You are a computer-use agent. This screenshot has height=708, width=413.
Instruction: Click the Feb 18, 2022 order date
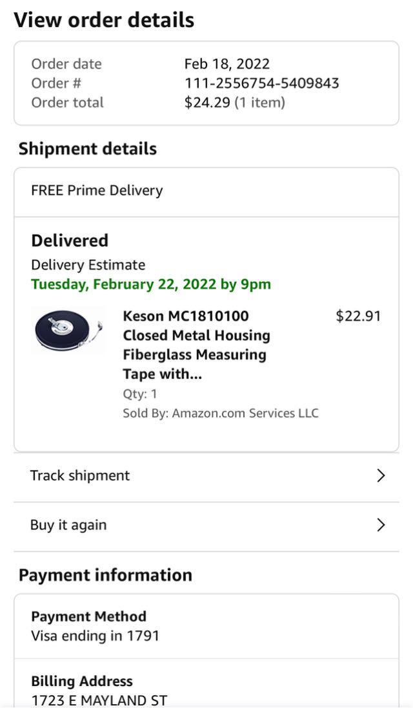click(227, 64)
